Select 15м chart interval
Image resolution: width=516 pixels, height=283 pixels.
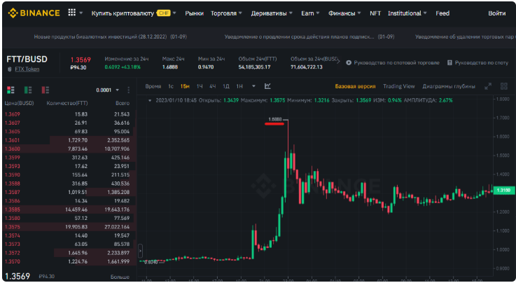[x=185, y=86]
